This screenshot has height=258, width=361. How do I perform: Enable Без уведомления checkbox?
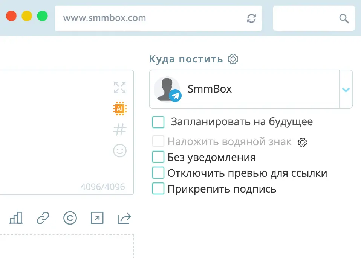(158, 157)
